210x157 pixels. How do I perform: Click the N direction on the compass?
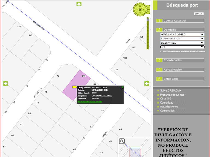pyautogui.click(x=140, y=6)
